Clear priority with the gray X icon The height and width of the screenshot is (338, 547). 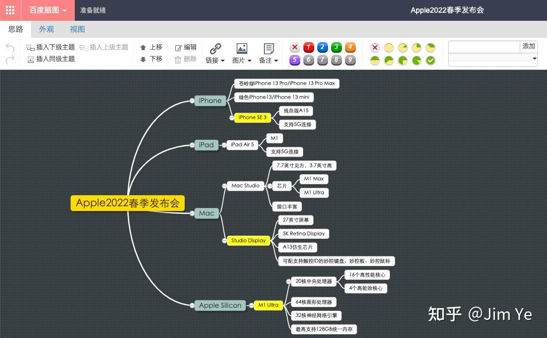click(295, 47)
